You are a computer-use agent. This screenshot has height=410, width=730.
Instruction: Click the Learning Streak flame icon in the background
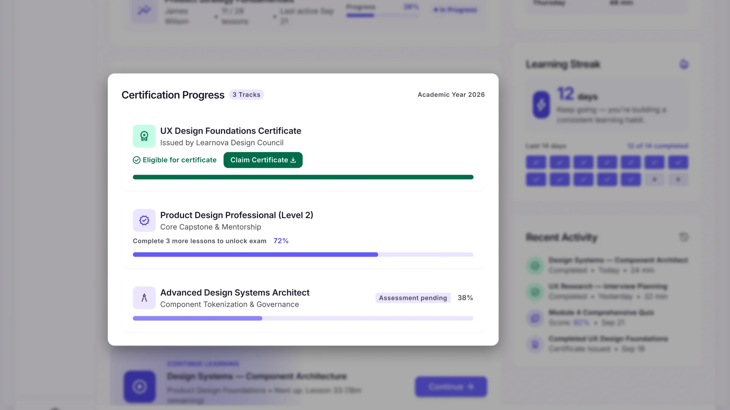pos(684,64)
